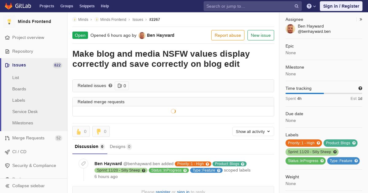Collapse the right sidebar with double chevron
The height and width of the screenshot is (193, 368).
(361, 19)
